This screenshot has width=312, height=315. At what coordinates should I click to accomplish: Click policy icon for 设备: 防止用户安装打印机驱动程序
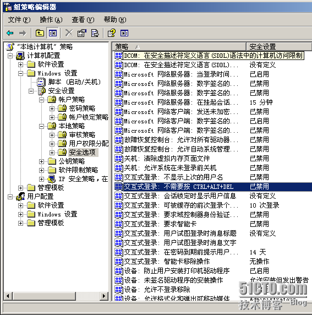[x=119, y=271]
